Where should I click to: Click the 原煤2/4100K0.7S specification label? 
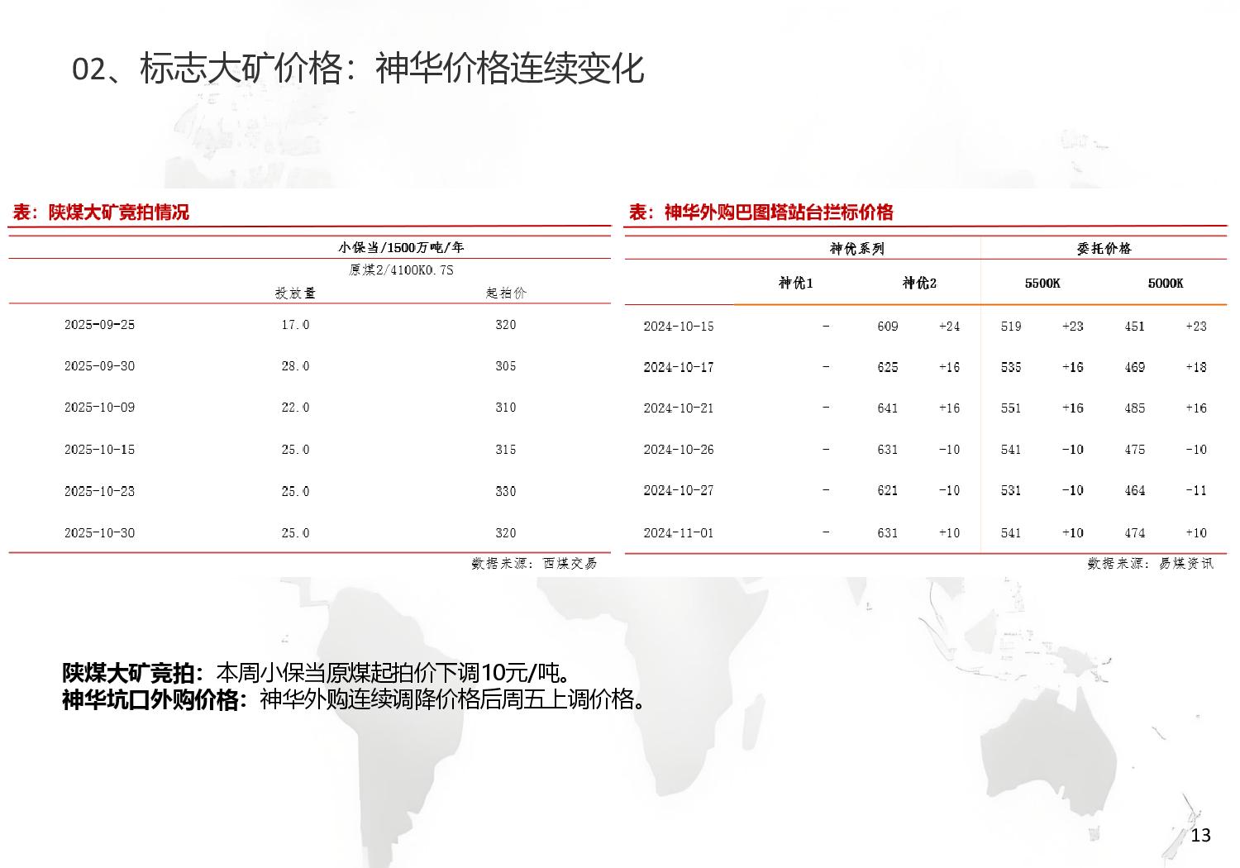pyautogui.click(x=399, y=269)
